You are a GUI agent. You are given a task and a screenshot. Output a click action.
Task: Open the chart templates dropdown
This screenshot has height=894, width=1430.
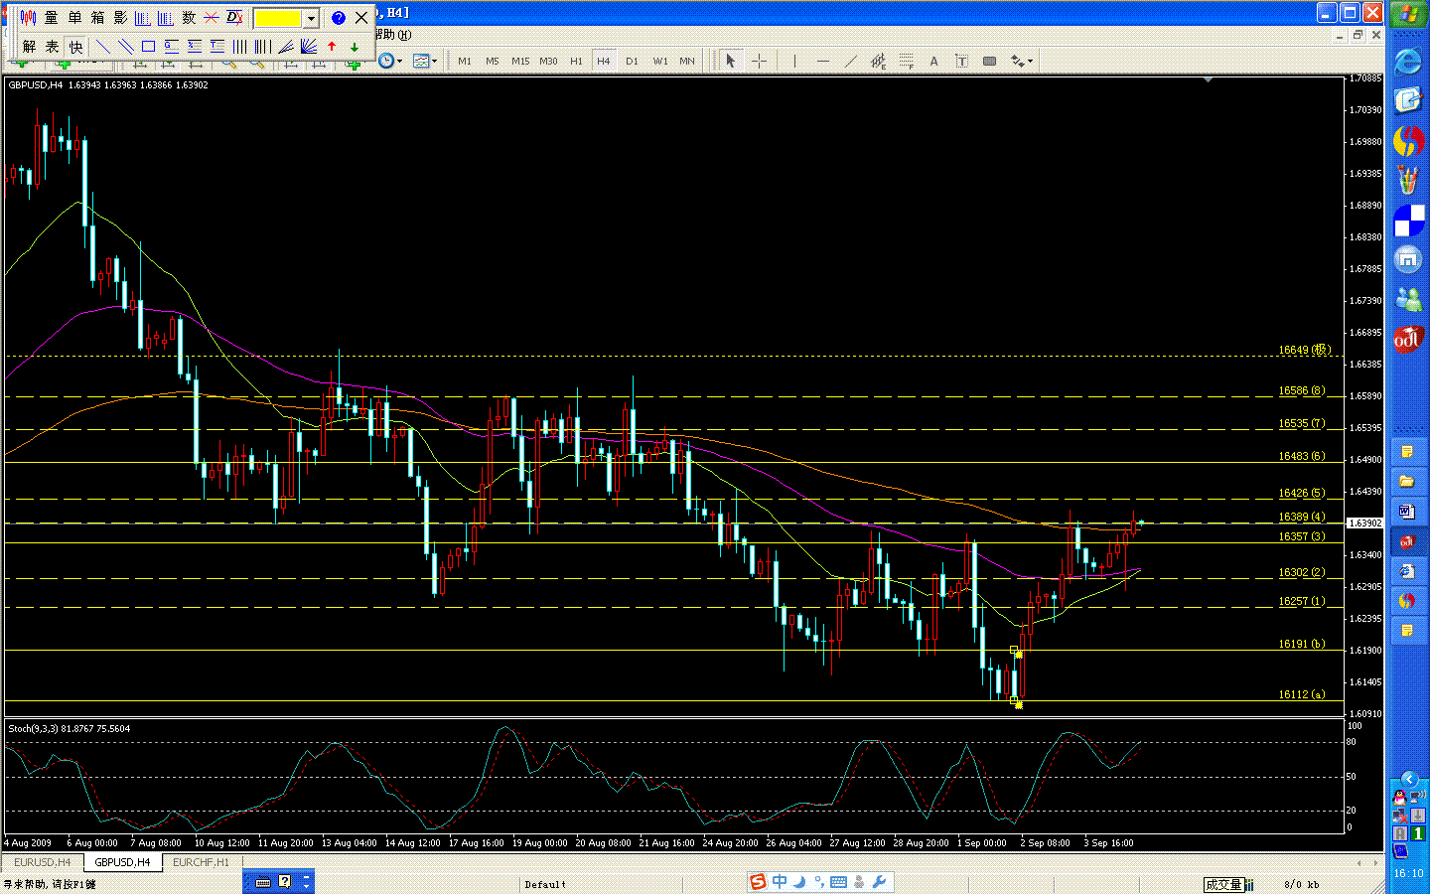(x=425, y=62)
